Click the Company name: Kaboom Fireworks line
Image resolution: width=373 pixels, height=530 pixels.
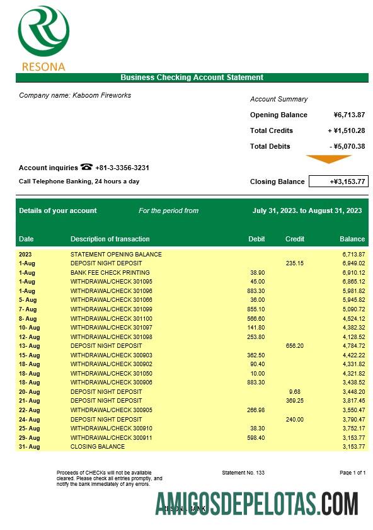coord(75,95)
